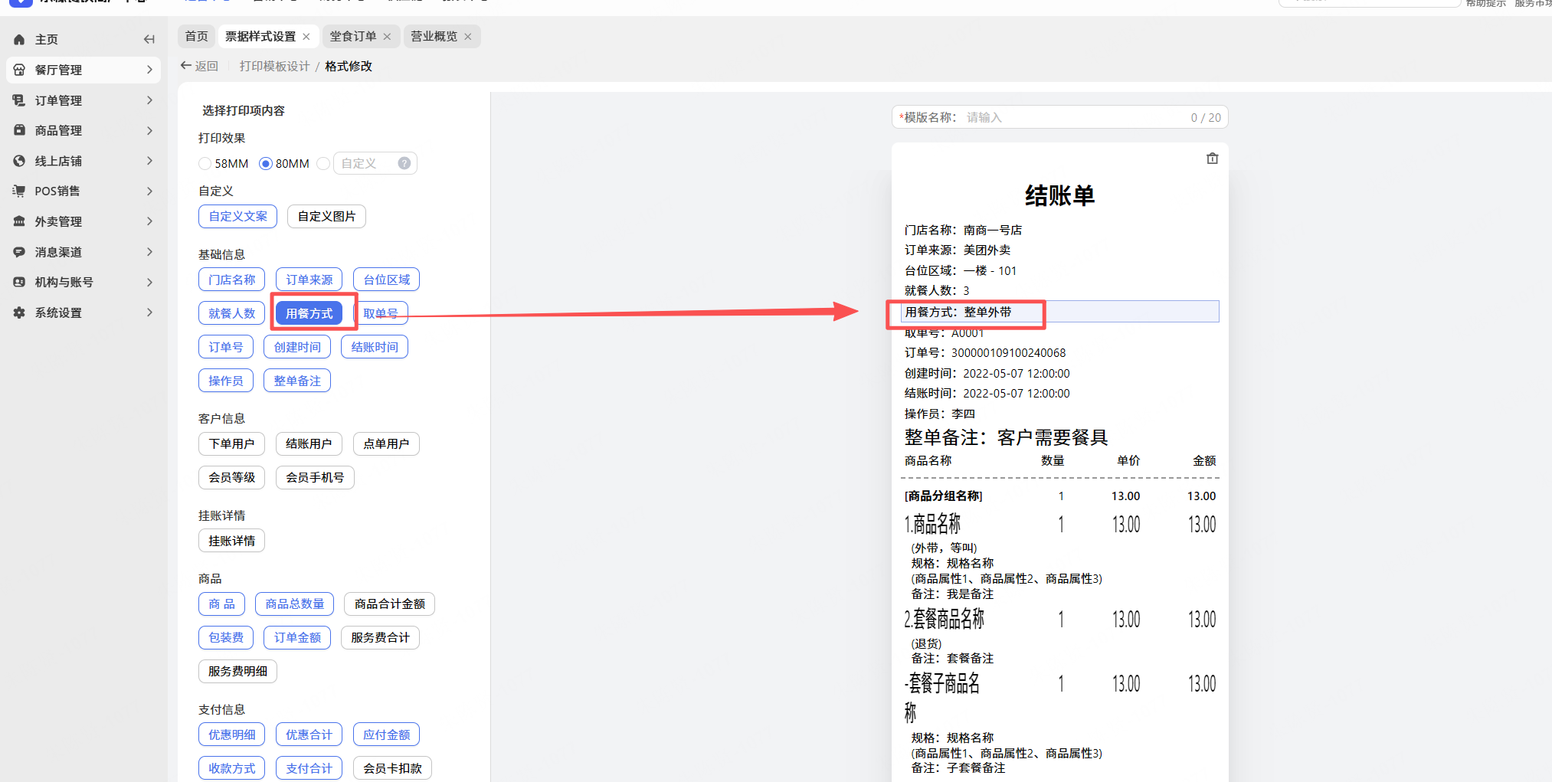Click the 餐厅管理 restaurant icon
This screenshot has height=782, width=1552.
[x=19, y=70]
